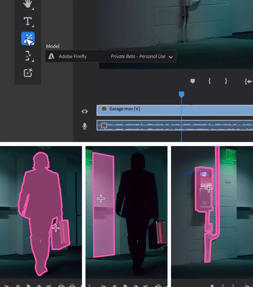
Task: Select the Type tool
Action: tap(28, 21)
